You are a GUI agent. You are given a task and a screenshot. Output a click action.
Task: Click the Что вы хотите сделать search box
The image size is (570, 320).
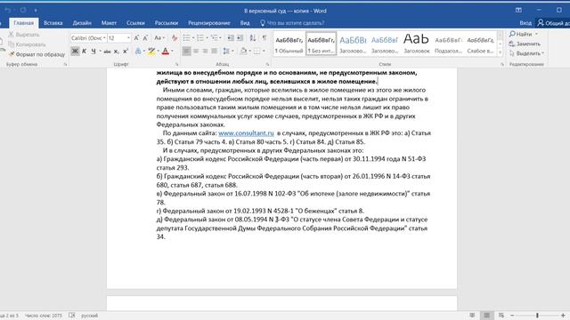(x=292, y=23)
